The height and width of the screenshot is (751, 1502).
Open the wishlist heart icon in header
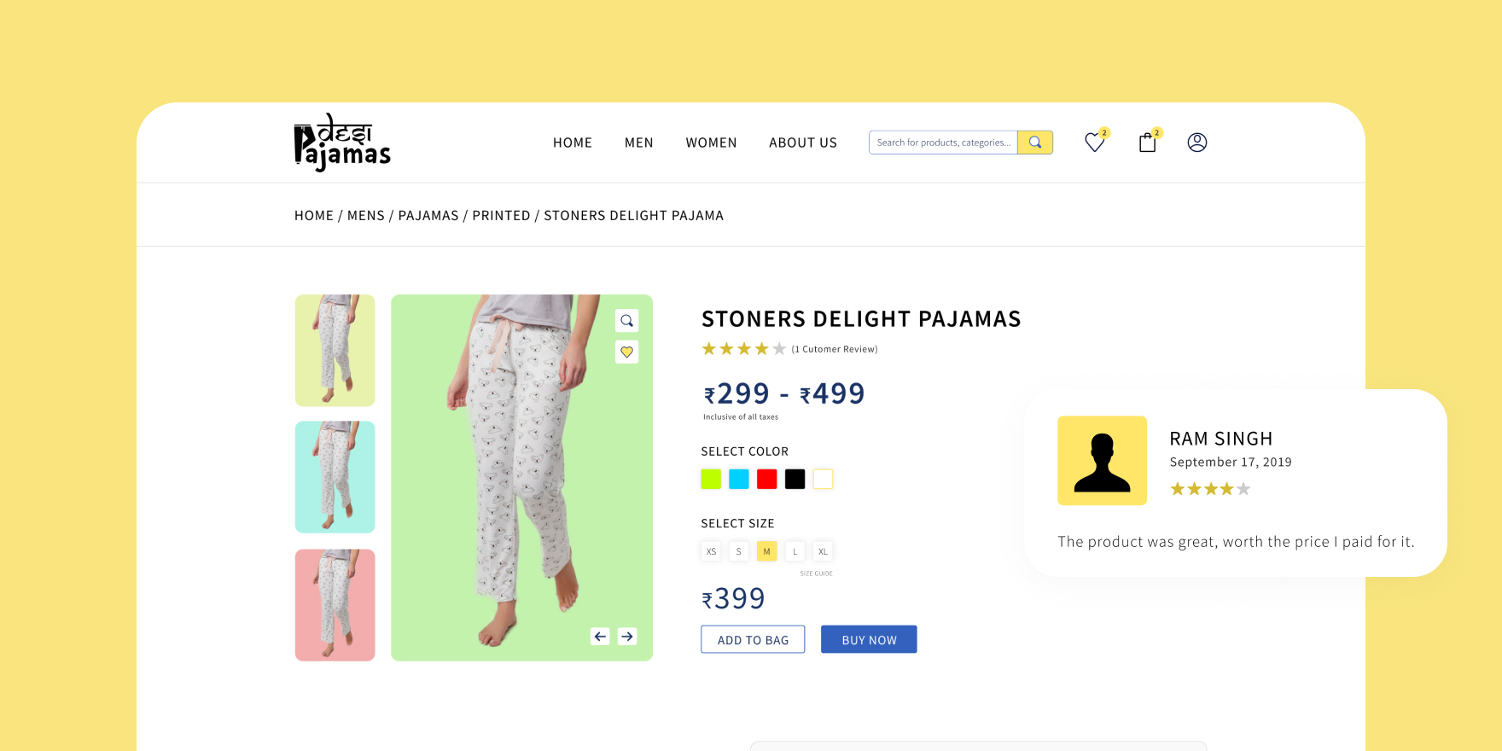pyautogui.click(x=1094, y=143)
